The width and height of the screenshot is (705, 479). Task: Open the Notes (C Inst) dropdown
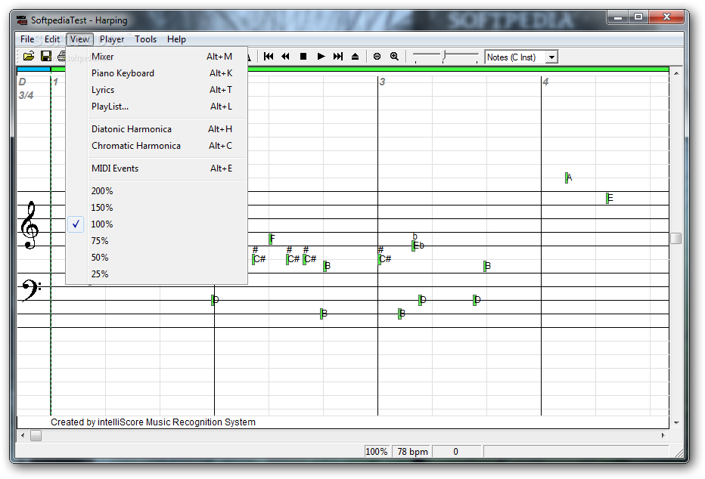tap(551, 57)
